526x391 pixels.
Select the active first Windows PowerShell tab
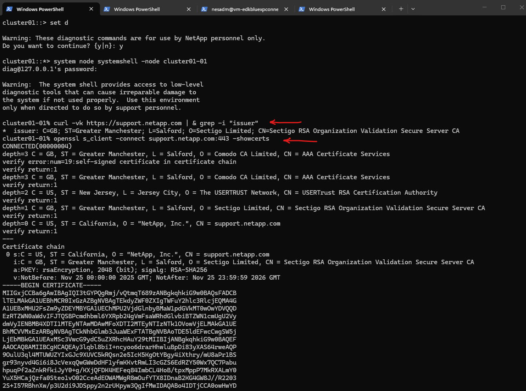coord(40,9)
